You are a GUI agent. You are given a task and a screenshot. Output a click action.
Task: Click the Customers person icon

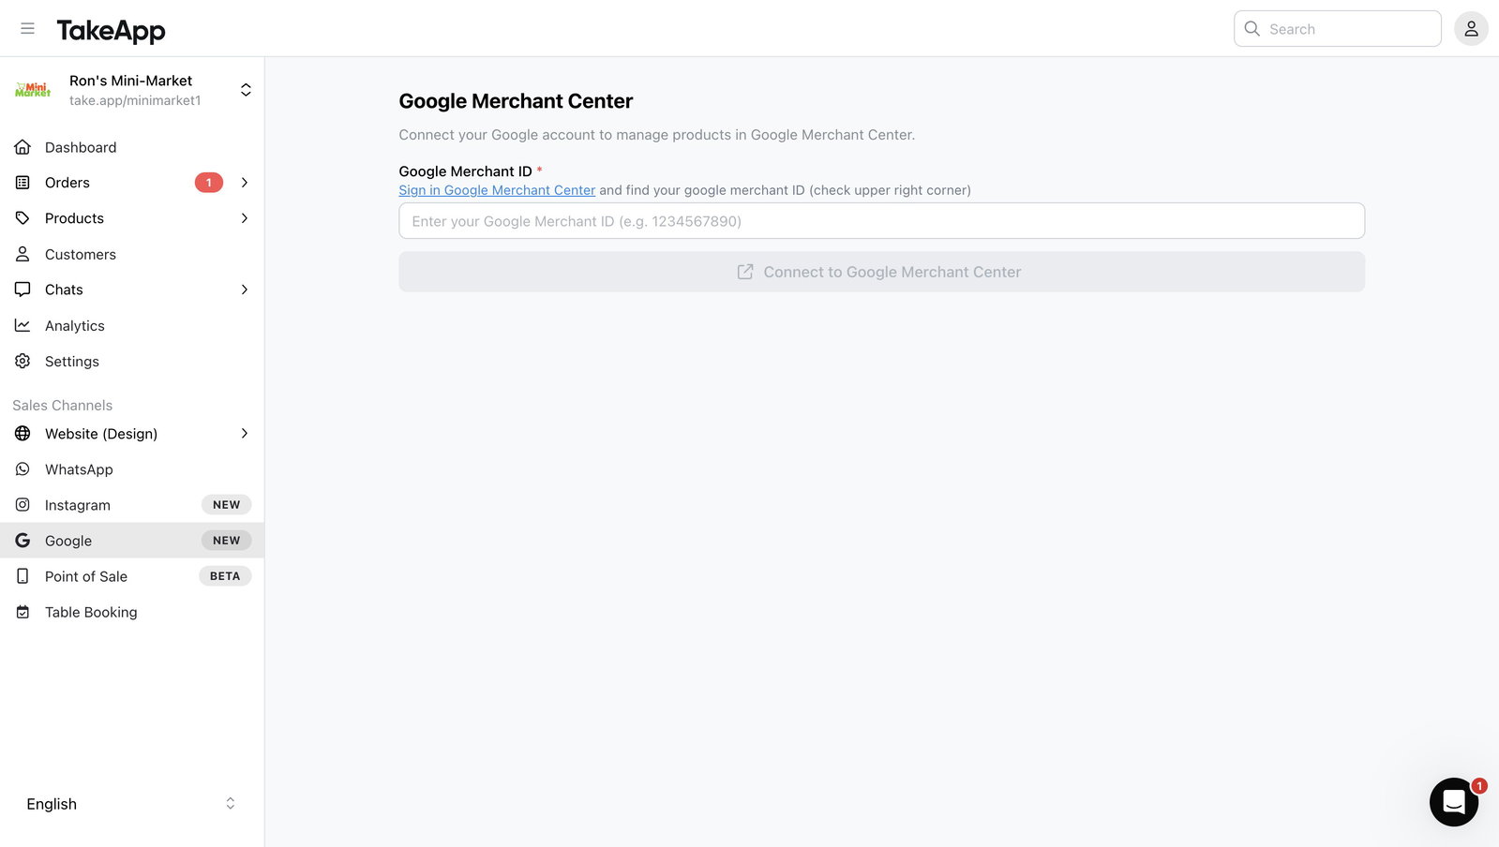22,254
